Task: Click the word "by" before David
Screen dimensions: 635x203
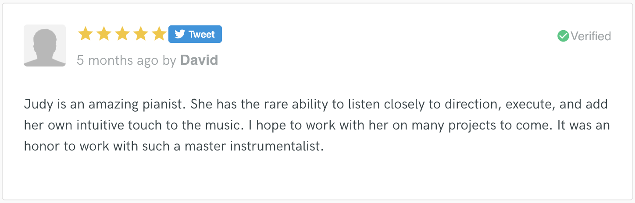Action: point(169,61)
